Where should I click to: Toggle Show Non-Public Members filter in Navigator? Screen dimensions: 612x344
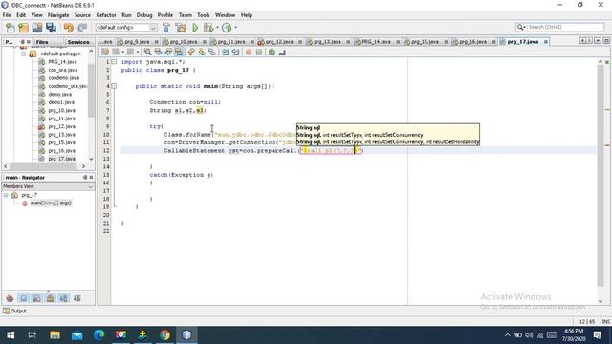[x=51, y=298]
